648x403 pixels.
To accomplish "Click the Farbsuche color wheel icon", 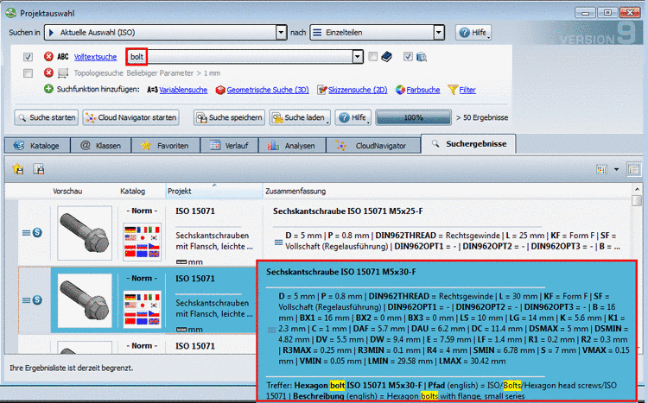I will [x=400, y=90].
